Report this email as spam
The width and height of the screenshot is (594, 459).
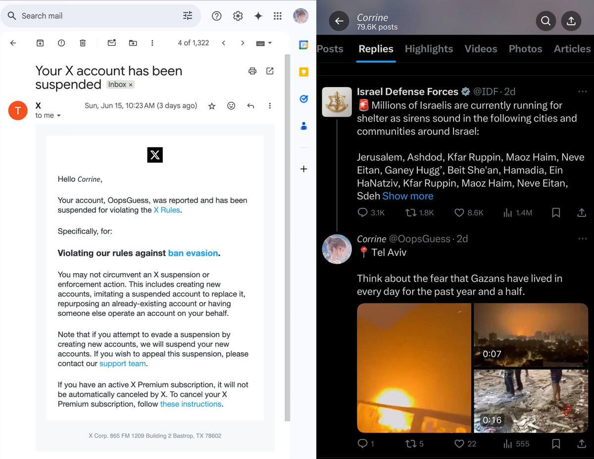click(61, 43)
